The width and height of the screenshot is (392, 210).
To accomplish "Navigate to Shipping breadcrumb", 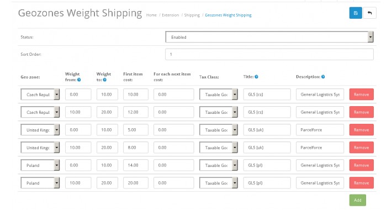I will point(192,15).
